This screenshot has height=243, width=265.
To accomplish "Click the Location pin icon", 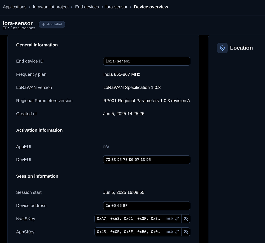I will [x=222, y=48].
